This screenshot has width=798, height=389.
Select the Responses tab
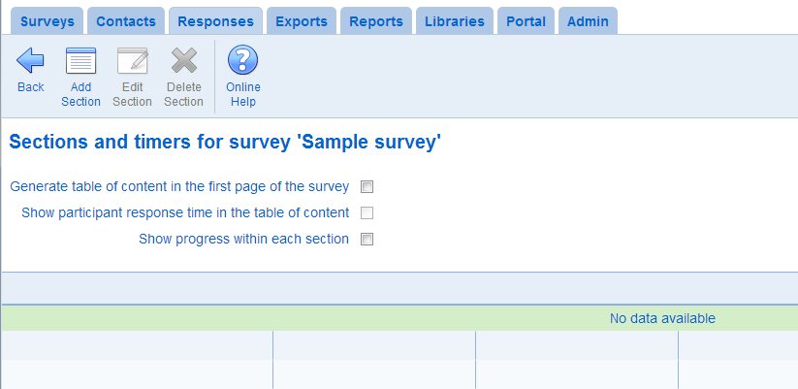[x=216, y=21]
